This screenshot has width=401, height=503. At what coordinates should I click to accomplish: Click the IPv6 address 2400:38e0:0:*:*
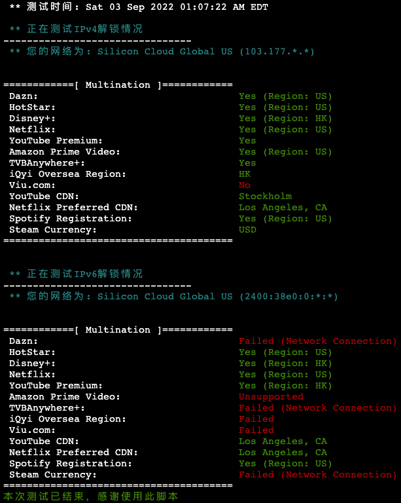click(x=288, y=297)
